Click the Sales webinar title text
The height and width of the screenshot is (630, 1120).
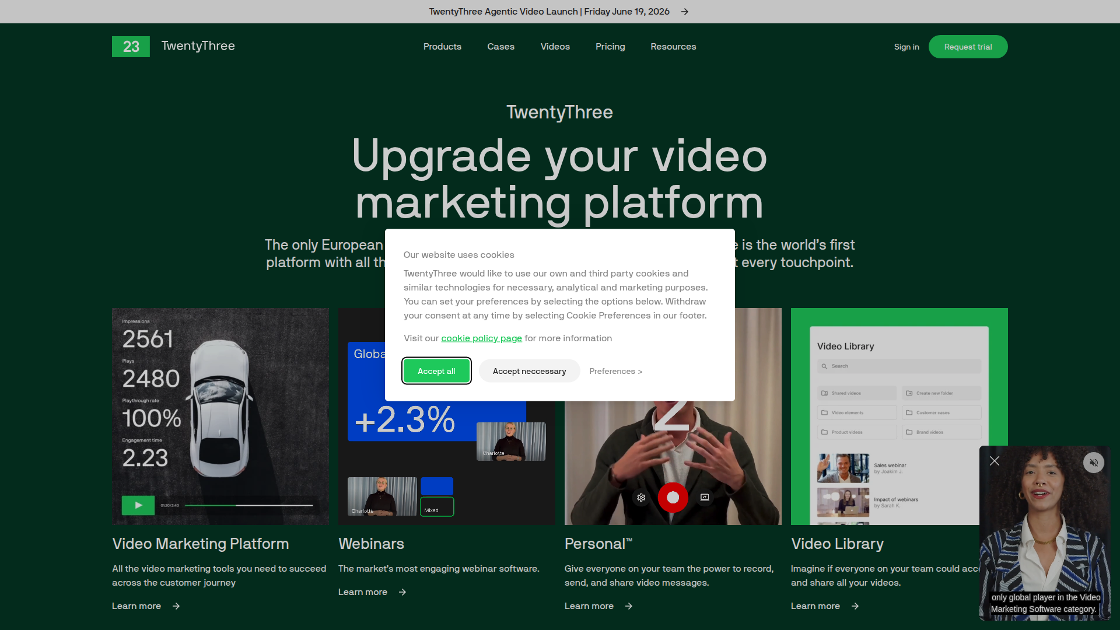(890, 466)
